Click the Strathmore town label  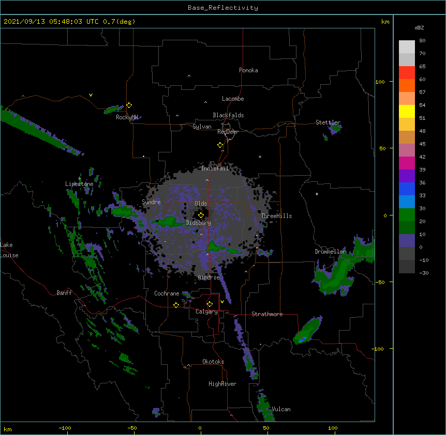click(267, 314)
